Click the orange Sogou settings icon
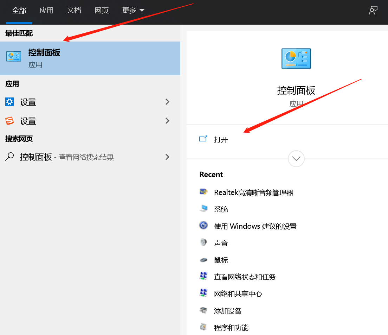388x335 pixels. (9, 121)
